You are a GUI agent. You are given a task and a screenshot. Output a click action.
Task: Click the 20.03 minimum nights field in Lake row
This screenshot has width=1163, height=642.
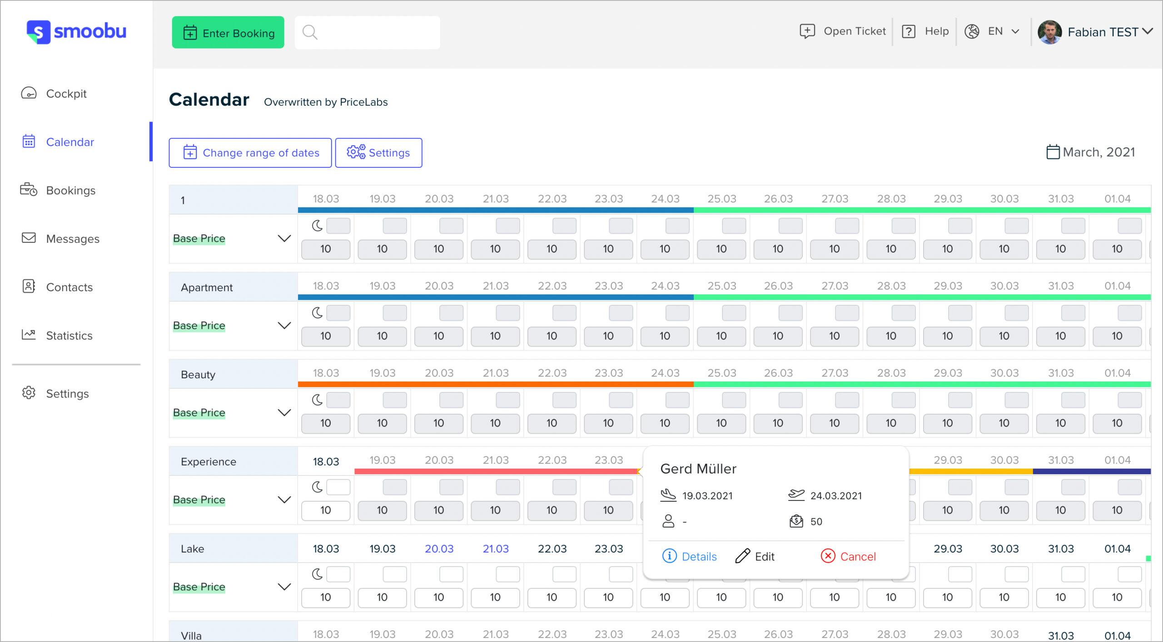pos(451,574)
